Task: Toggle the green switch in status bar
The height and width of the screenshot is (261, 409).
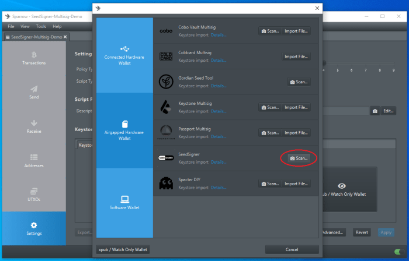Action: 398,252
